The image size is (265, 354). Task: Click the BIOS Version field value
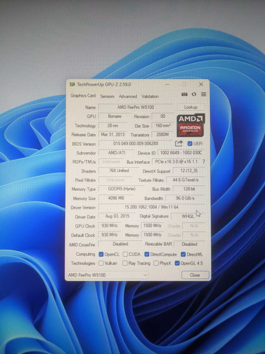point(136,144)
